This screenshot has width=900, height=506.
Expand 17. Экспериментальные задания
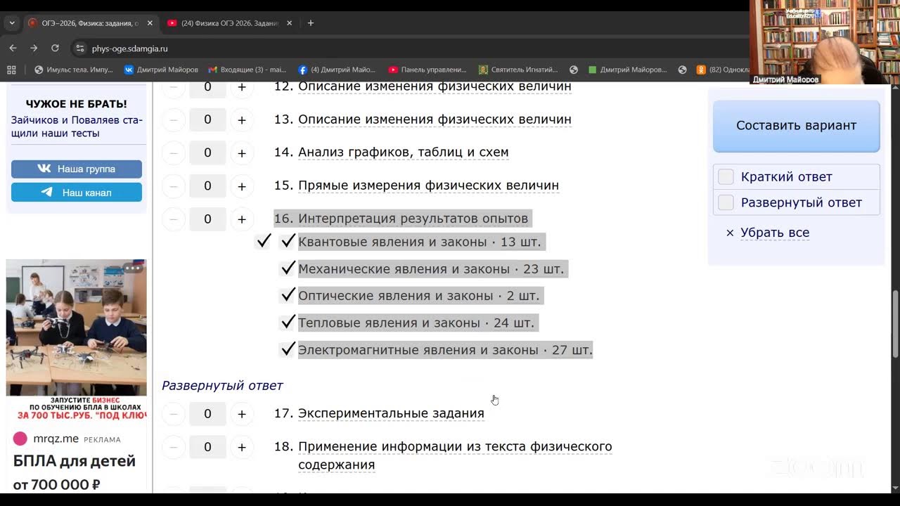coord(391,413)
